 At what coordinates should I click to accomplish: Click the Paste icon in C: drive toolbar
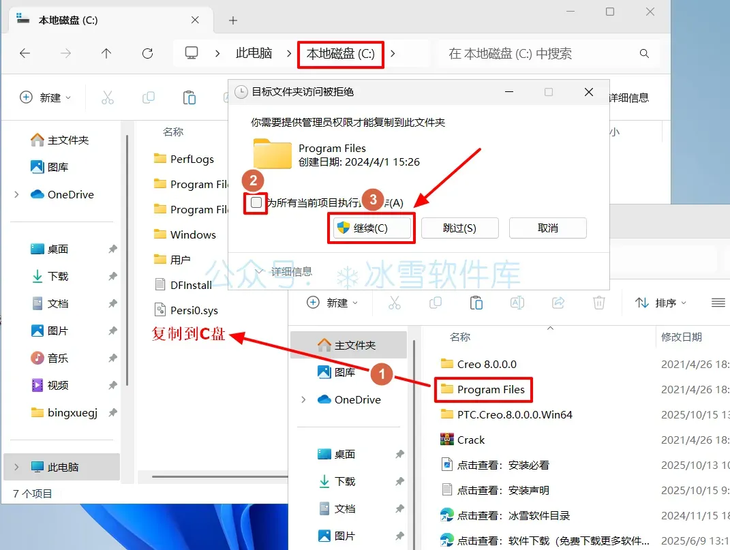(189, 97)
